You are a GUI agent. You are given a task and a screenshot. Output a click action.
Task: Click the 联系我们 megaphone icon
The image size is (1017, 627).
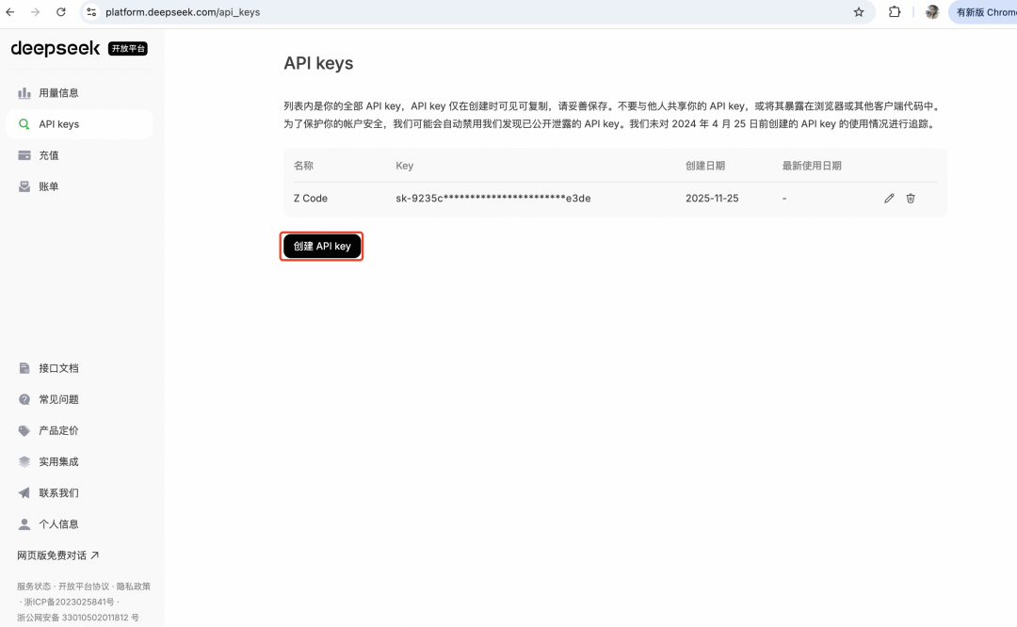24,492
